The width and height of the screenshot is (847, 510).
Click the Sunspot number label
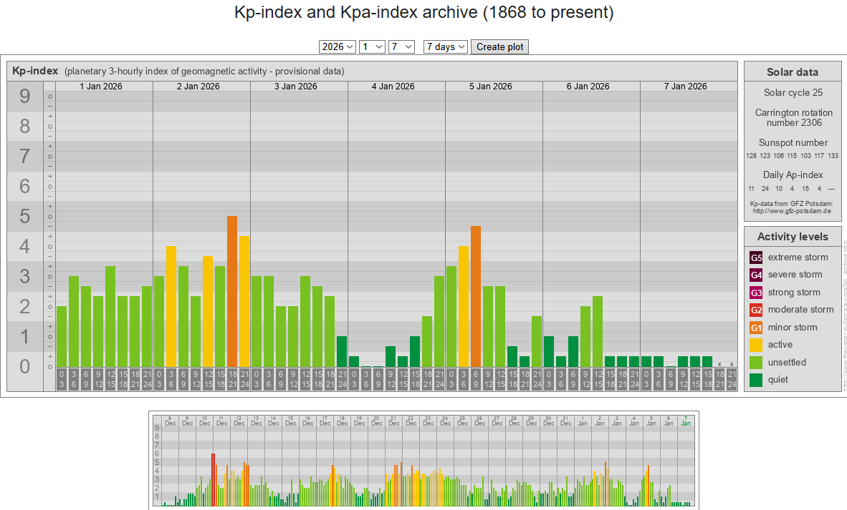[x=793, y=143]
